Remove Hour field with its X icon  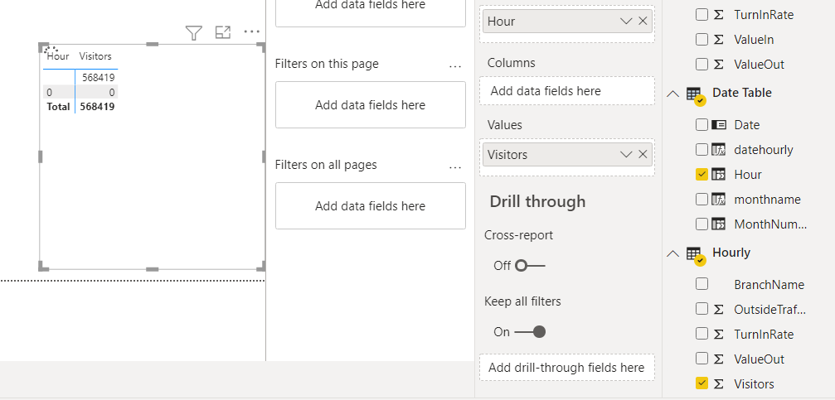pyautogui.click(x=643, y=22)
